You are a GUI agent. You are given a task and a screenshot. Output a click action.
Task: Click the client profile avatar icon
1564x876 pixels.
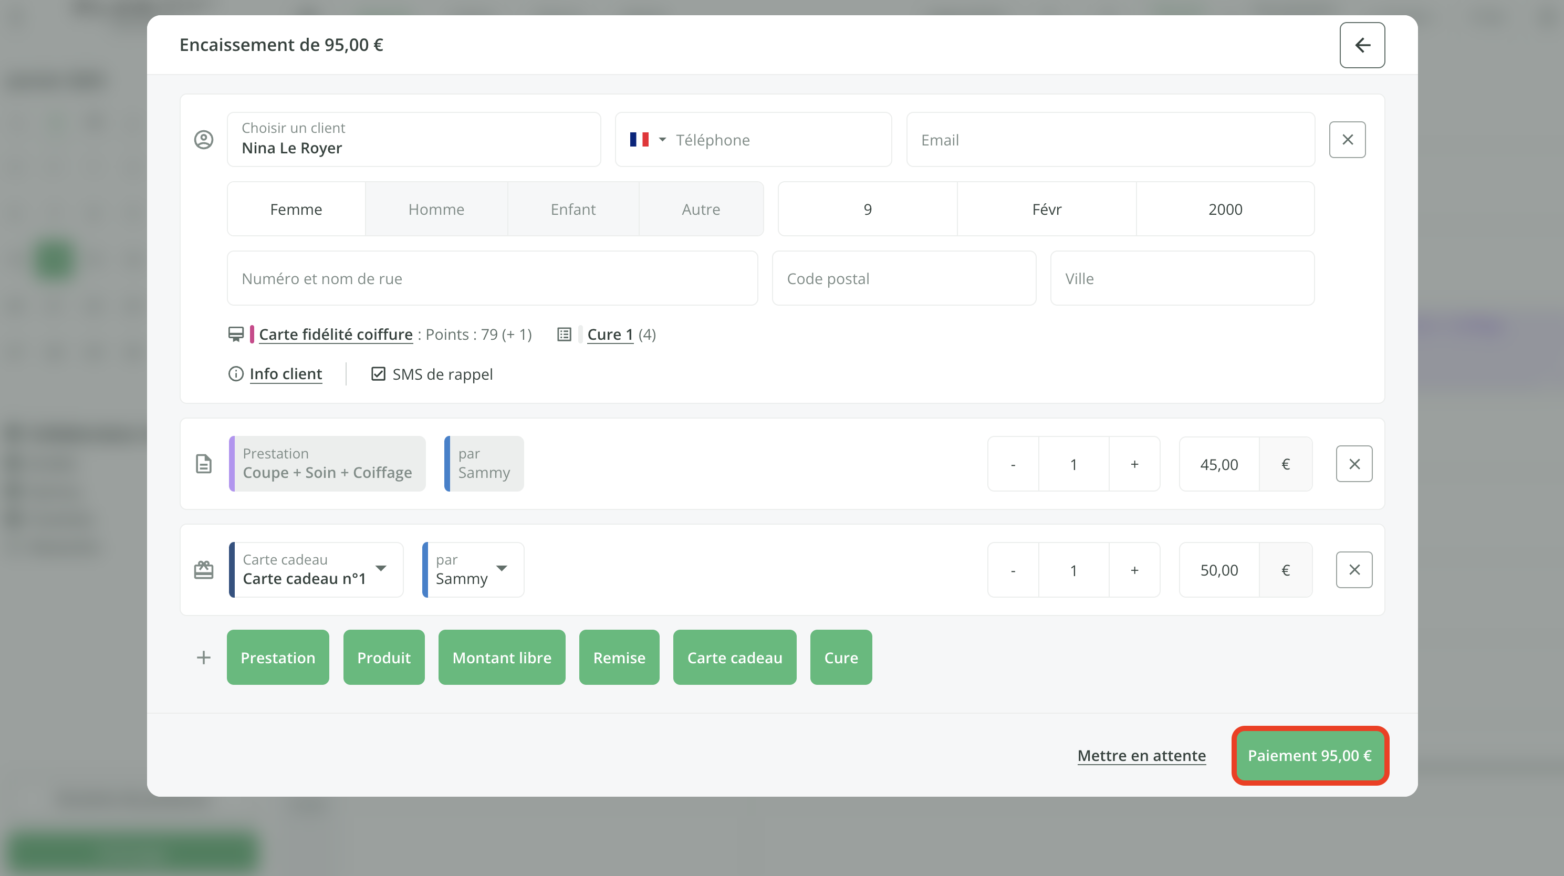[203, 140]
